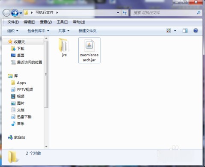Image resolution: width=205 pixels, height=167 pixels.
Task: Click the star icon beside 收藏夹
Action: point(10,41)
